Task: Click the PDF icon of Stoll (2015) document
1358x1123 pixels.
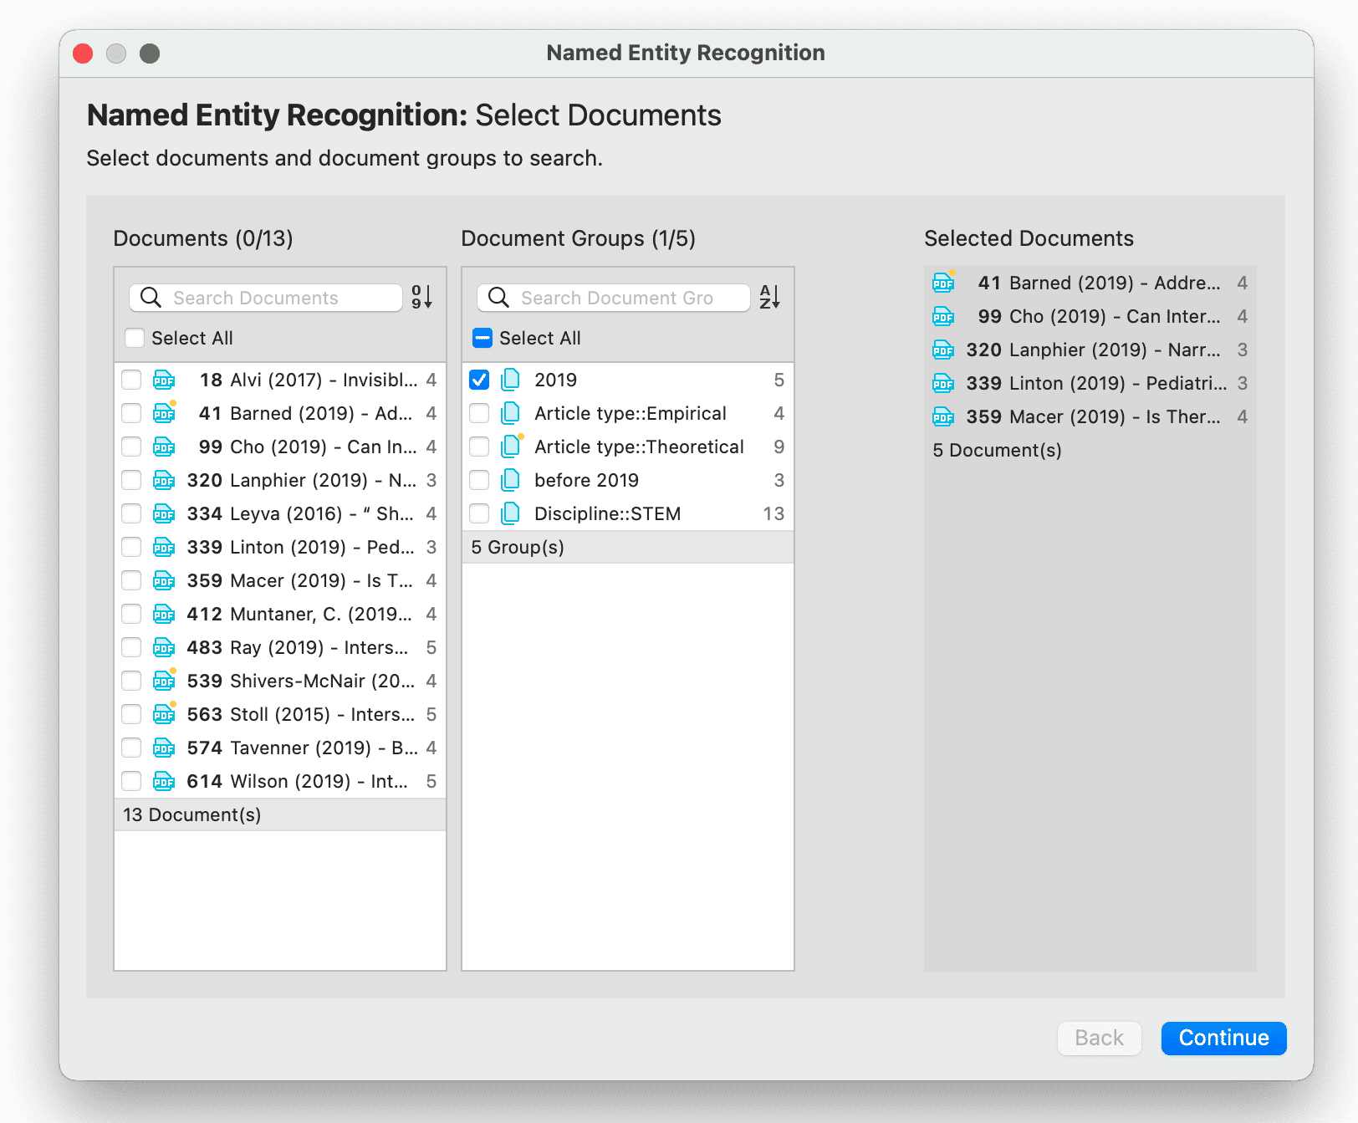Action: [x=165, y=714]
